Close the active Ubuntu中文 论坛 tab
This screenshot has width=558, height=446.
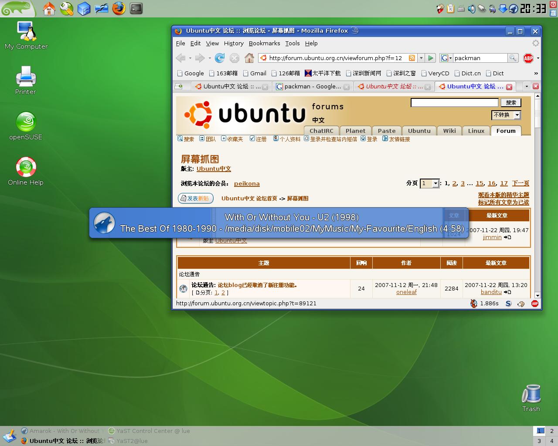coord(509,87)
